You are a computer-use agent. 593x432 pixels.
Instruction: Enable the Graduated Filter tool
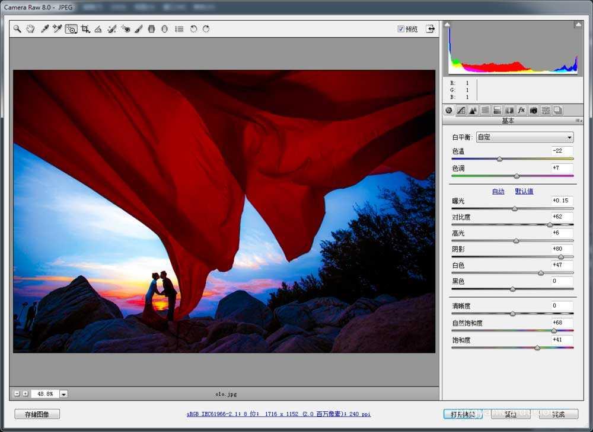(x=152, y=28)
